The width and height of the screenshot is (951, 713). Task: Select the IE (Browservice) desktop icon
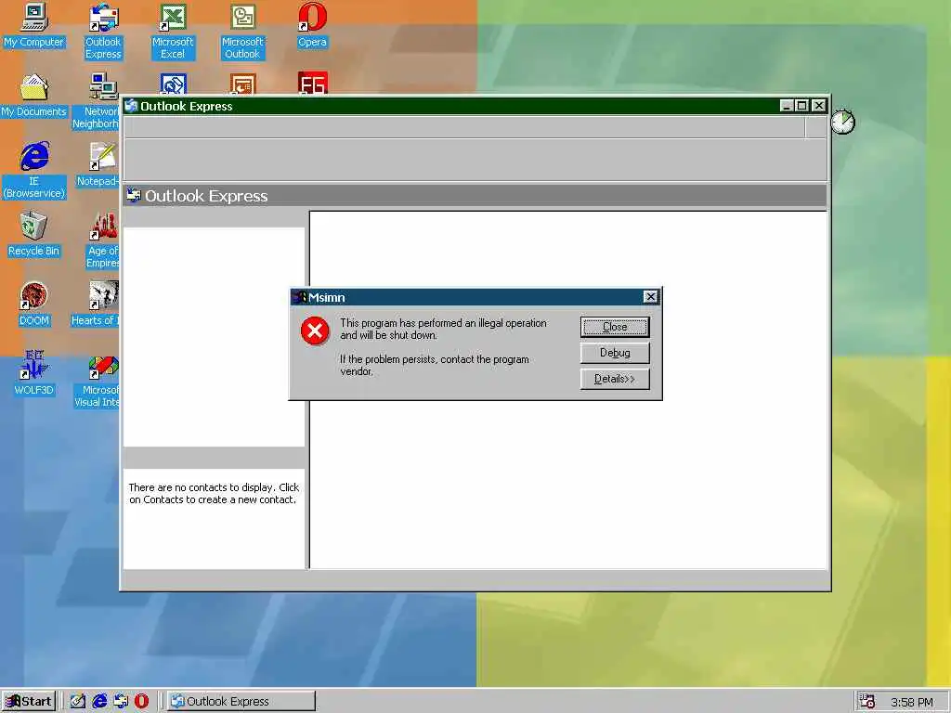pyautogui.click(x=34, y=171)
